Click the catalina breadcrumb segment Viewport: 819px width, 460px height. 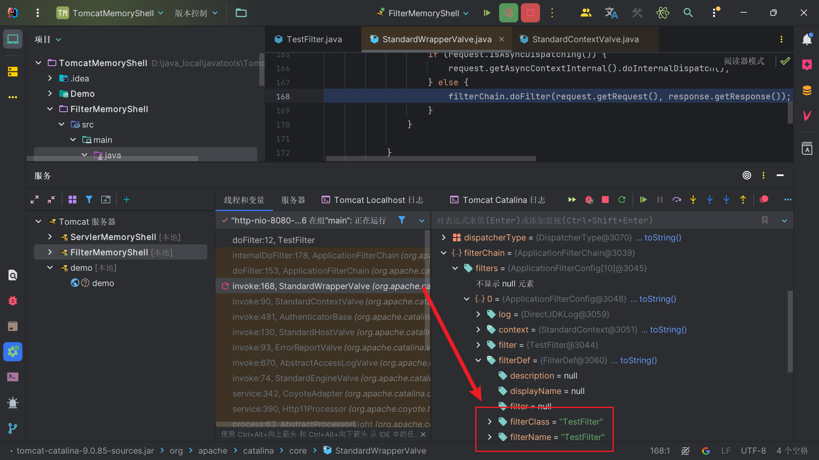pyautogui.click(x=258, y=451)
